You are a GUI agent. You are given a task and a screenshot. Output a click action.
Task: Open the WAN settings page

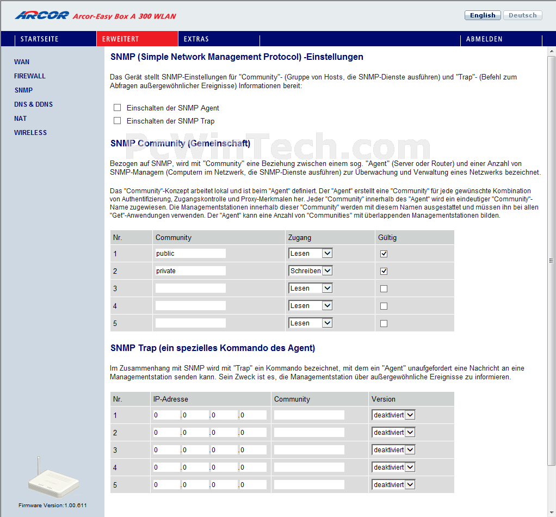[x=22, y=61]
